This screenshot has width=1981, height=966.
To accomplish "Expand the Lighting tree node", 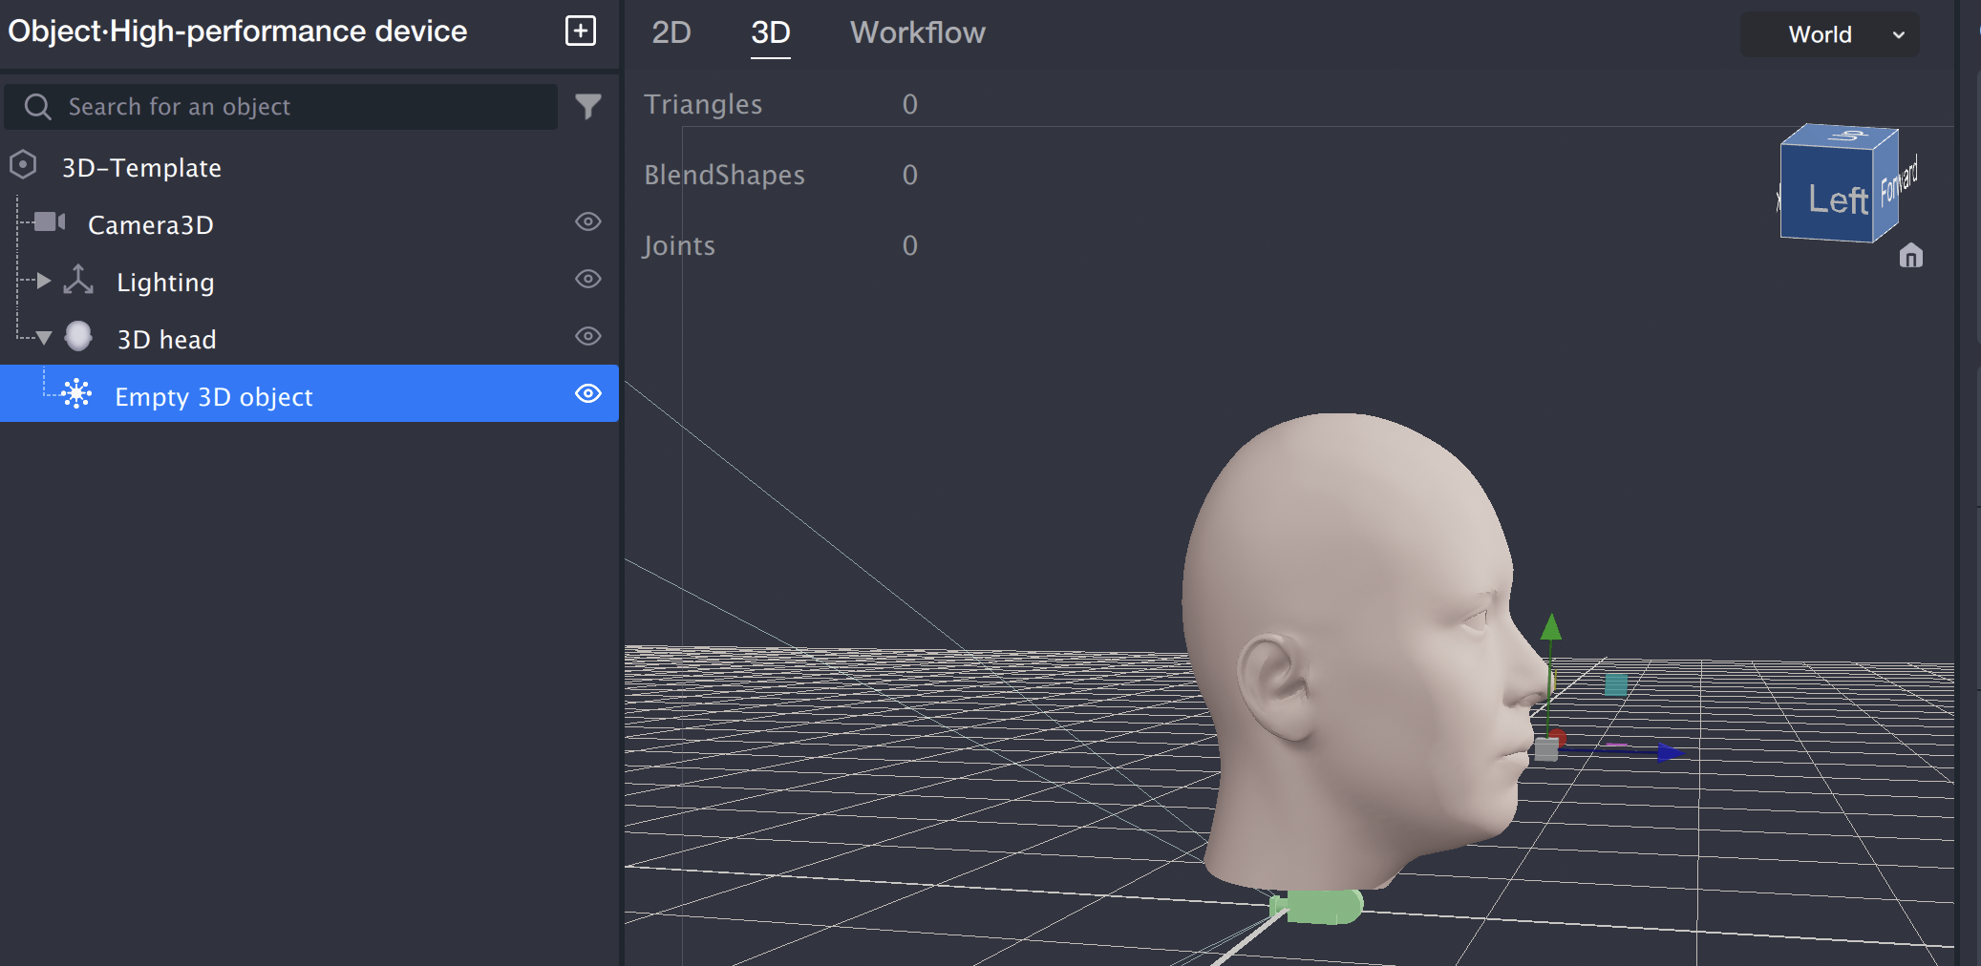I will [43, 281].
